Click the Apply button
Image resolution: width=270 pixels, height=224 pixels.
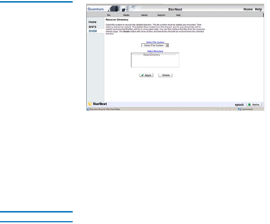pos(146,75)
